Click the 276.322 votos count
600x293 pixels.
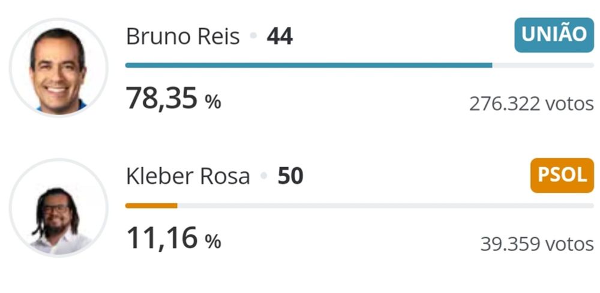[532, 104]
